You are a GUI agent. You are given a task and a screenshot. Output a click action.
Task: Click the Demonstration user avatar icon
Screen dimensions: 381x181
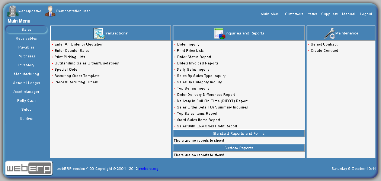(50, 11)
